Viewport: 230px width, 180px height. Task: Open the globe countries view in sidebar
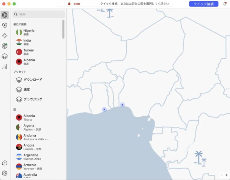[5, 15]
